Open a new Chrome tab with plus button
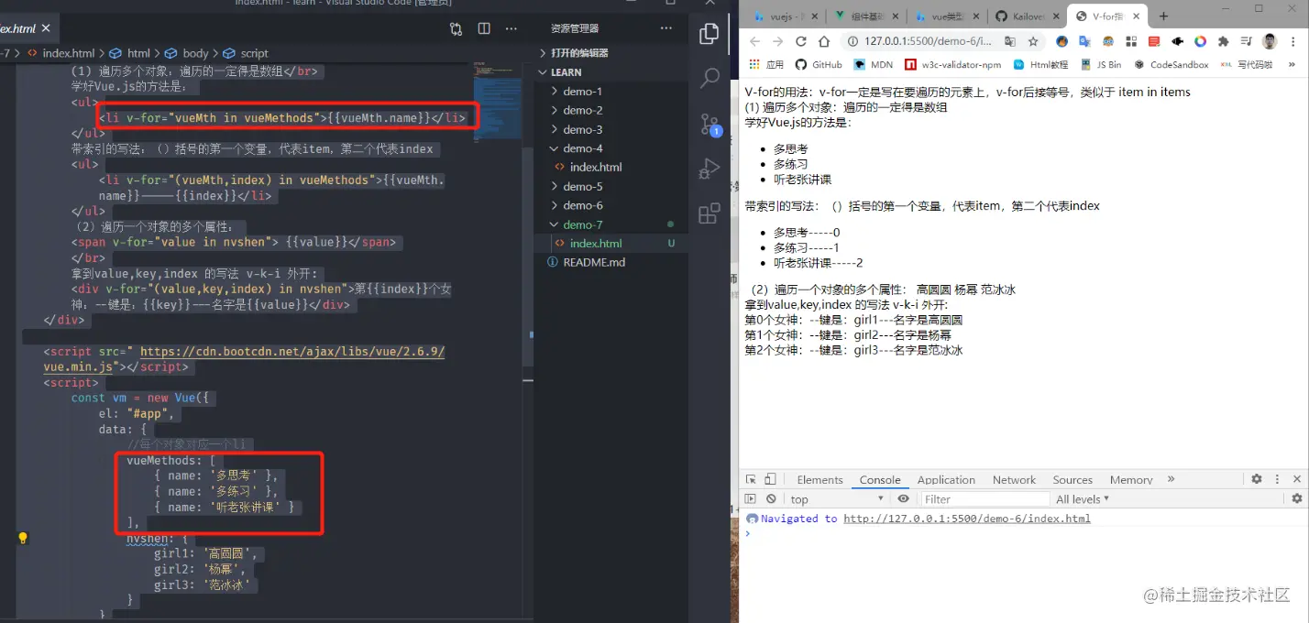Image resolution: width=1309 pixels, height=623 pixels. [x=1163, y=16]
